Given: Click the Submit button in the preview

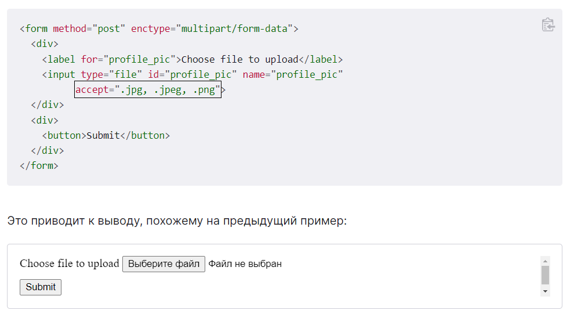Looking at the screenshot, I should point(41,287).
